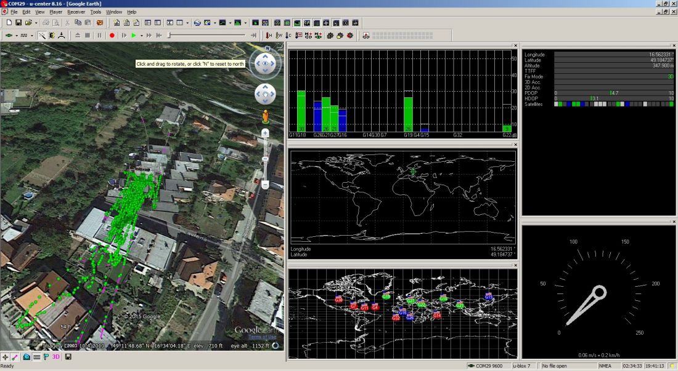678x371 pixels.
Task: Click the Google Earth move joystick control
Action: [265, 94]
